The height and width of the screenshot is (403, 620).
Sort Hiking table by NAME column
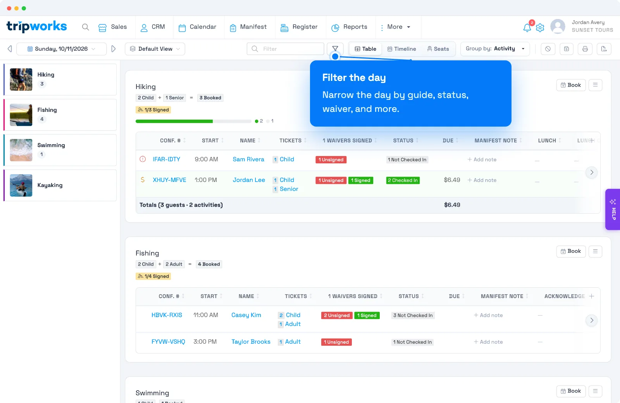250,141
